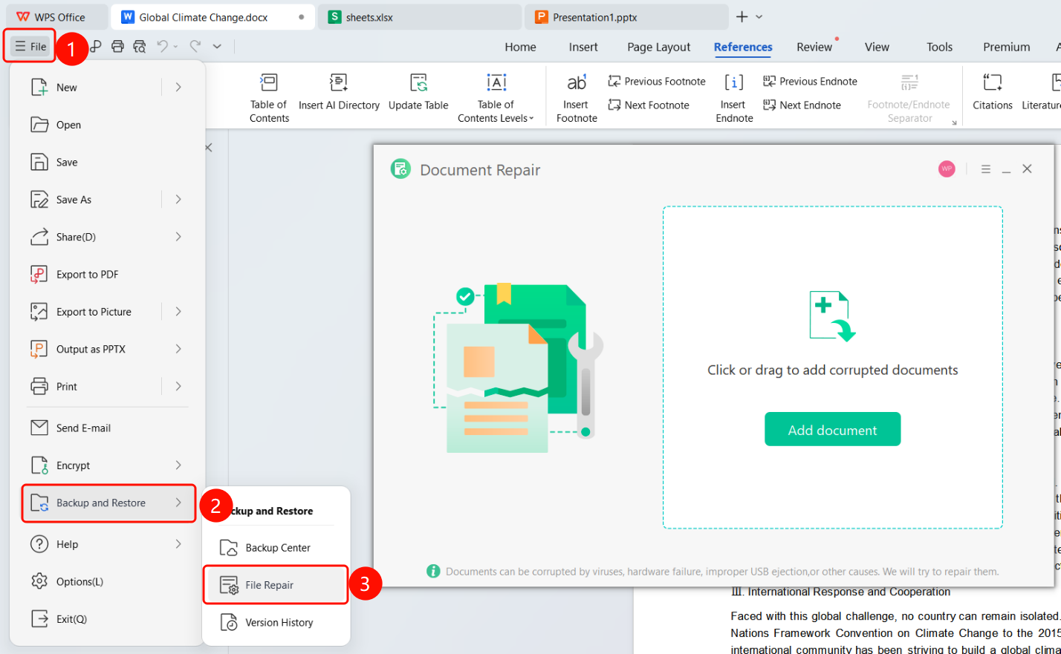Open the Document Repair hamburger menu
1061x654 pixels.
click(x=986, y=169)
